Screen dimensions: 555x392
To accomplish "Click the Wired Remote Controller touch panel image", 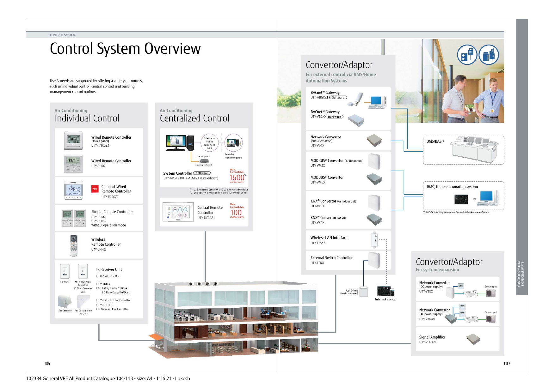I will click(73, 141).
